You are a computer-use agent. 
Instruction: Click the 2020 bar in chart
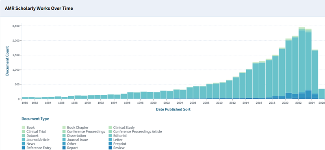(288, 69)
